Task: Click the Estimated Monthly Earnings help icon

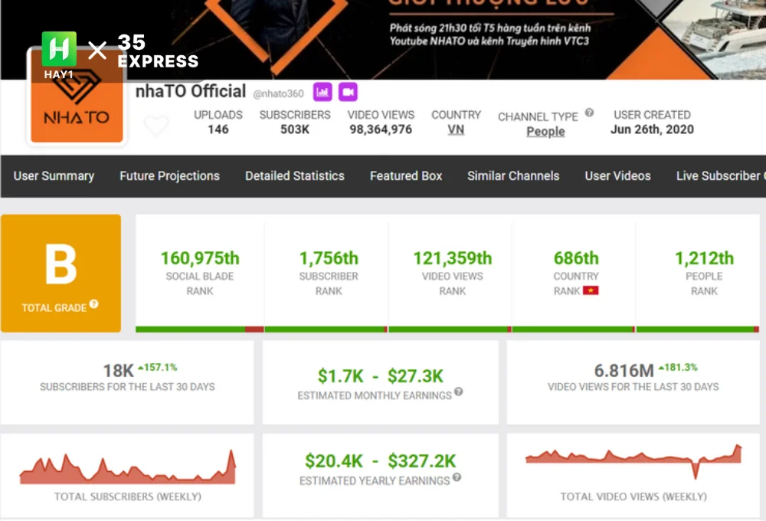Action: point(458,392)
